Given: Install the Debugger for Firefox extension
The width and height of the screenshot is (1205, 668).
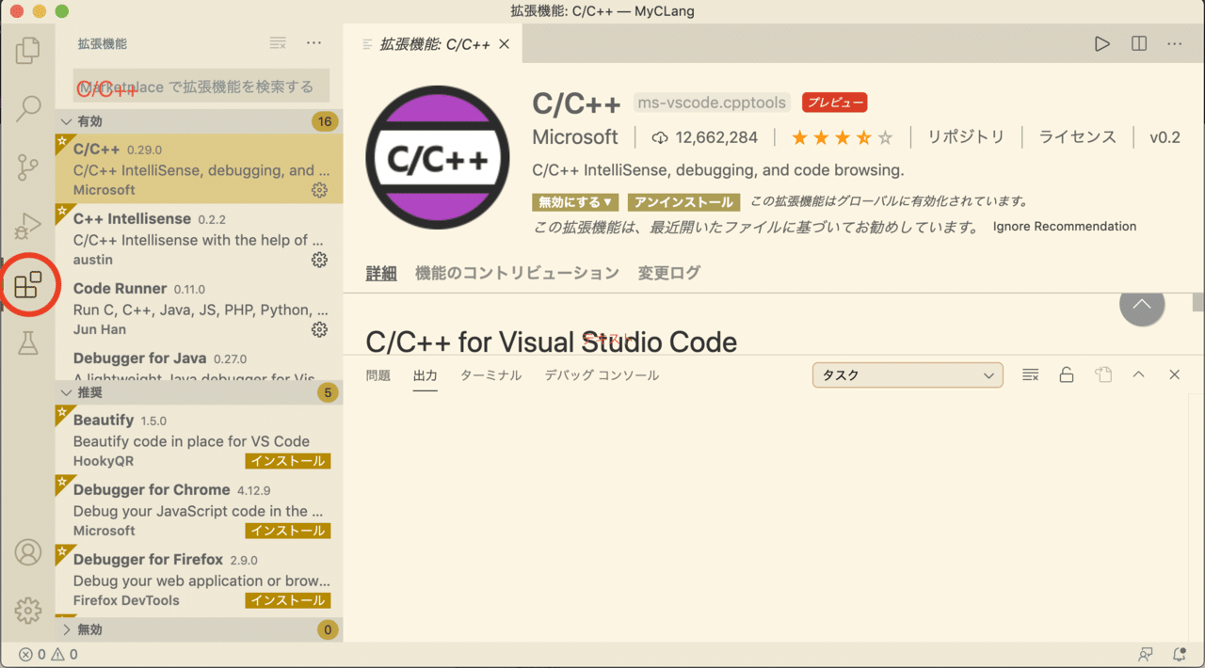Looking at the screenshot, I should 287,600.
